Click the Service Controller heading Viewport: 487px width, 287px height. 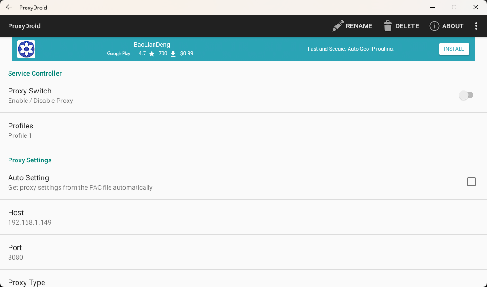pos(35,73)
